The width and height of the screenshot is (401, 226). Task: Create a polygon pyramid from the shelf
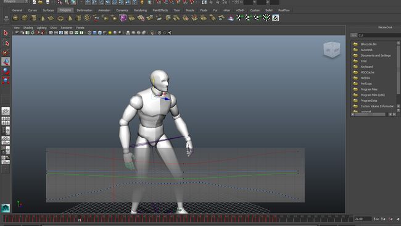click(70, 18)
